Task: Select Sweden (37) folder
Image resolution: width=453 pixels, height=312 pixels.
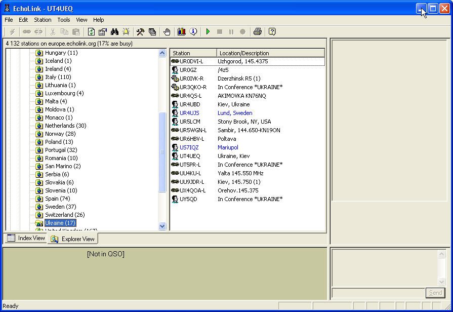Action: tap(60, 207)
